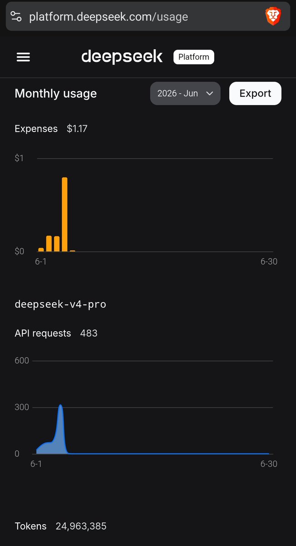Tap the Platform badge
The height and width of the screenshot is (546, 296).
(x=194, y=57)
